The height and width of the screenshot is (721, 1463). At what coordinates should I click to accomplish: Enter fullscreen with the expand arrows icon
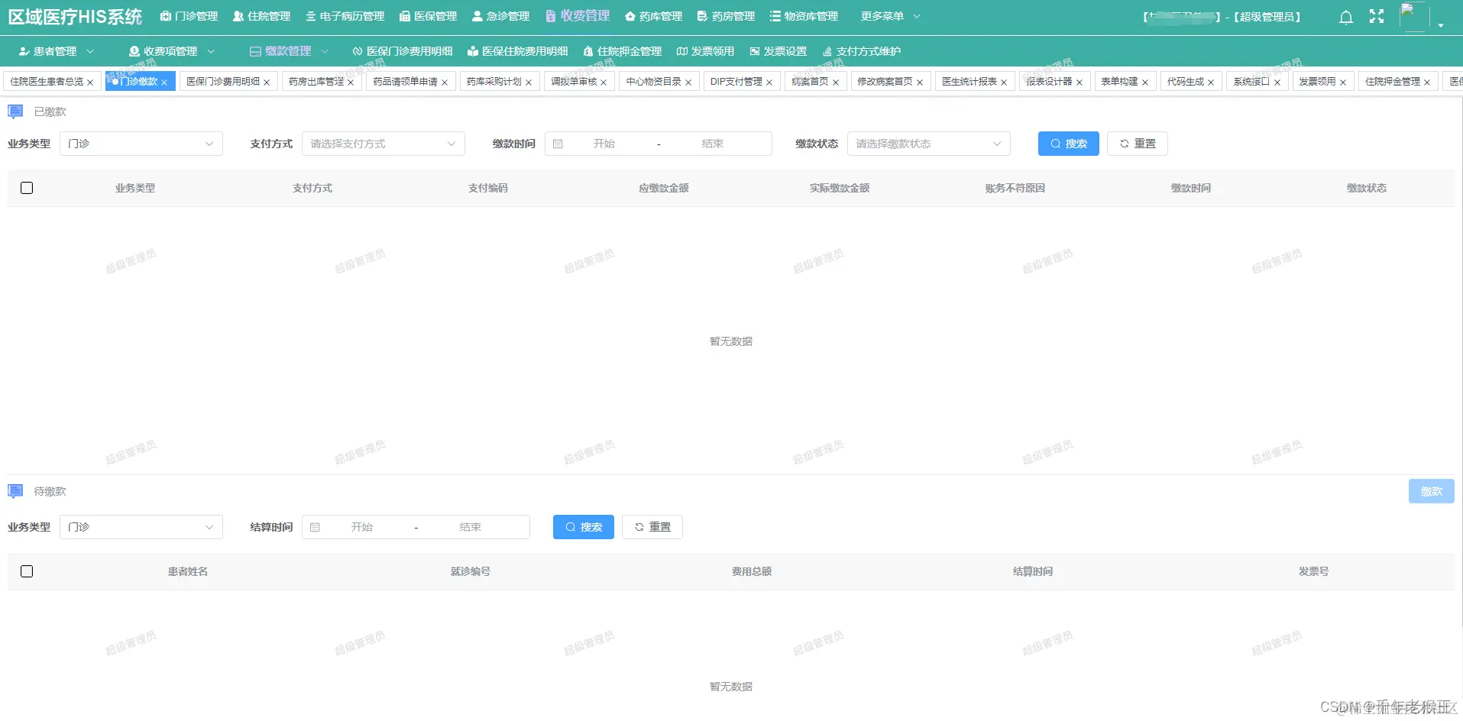click(1377, 15)
